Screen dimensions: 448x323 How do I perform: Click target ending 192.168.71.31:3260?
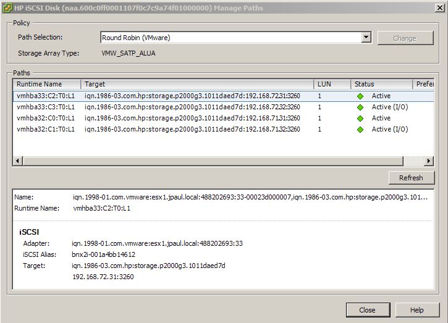[x=192, y=118]
